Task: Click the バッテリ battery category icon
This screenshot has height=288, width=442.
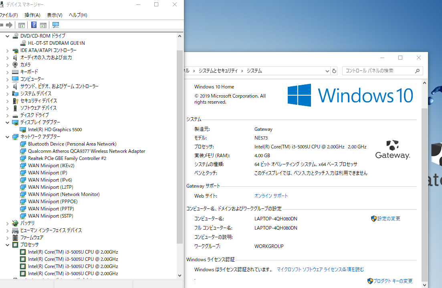Action: click(x=15, y=223)
